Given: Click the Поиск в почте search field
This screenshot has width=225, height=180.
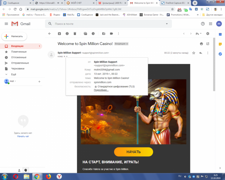Looking at the screenshot, I should [x=109, y=24].
